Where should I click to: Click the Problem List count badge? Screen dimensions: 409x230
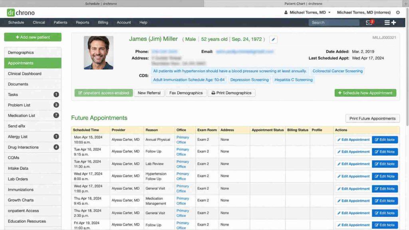[56, 105]
